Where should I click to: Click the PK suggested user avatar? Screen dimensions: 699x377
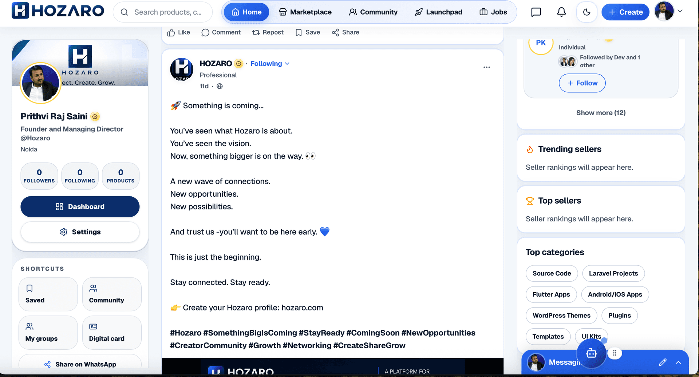tap(541, 44)
